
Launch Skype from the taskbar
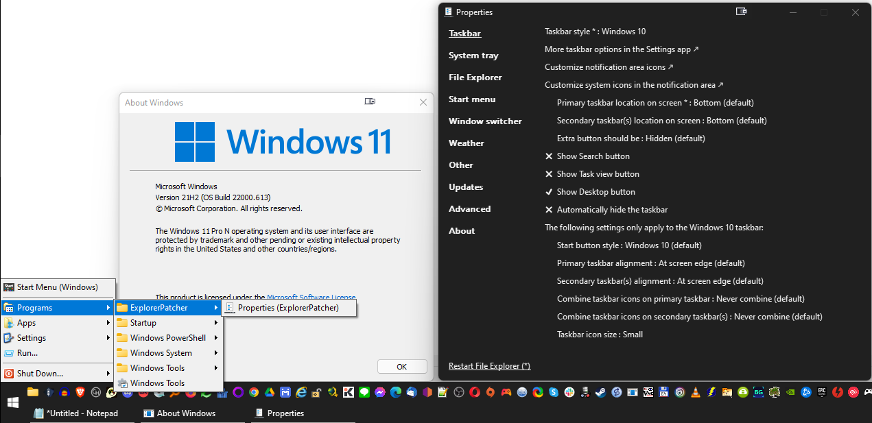point(553,392)
